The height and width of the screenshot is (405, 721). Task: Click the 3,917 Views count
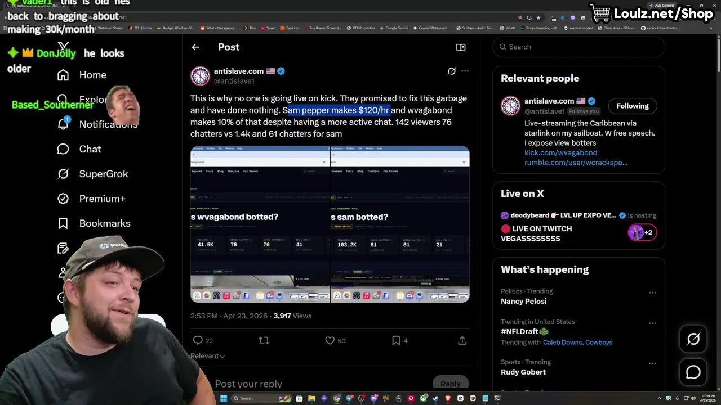292,316
